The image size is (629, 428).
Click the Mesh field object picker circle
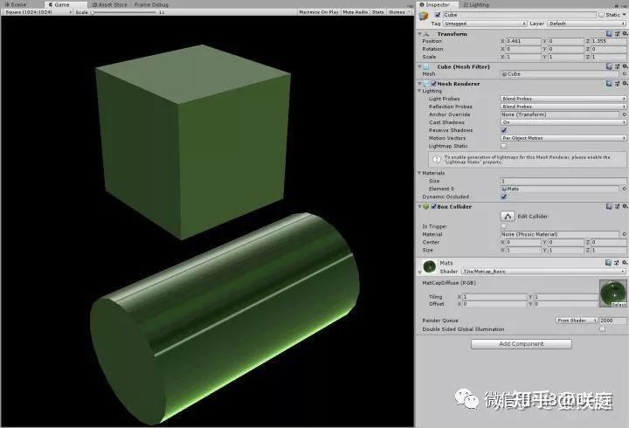(624, 73)
